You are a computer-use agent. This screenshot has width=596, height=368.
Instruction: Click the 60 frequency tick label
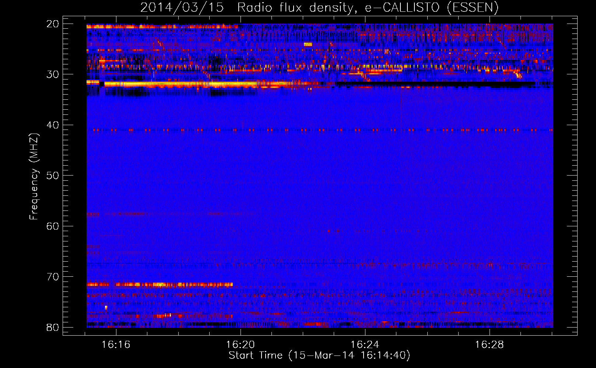click(x=53, y=226)
